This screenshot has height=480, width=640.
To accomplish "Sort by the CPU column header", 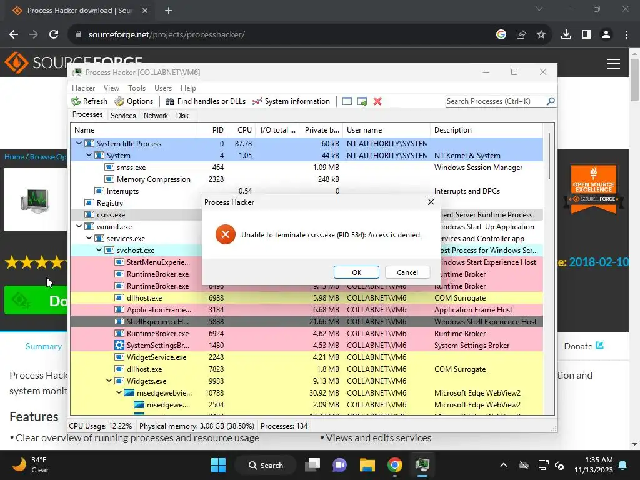I will point(241,130).
